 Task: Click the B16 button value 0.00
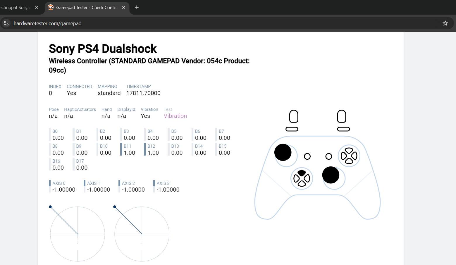pyautogui.click(x=58, y=168)
